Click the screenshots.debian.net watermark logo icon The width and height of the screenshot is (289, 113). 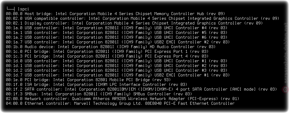point(285,89)
